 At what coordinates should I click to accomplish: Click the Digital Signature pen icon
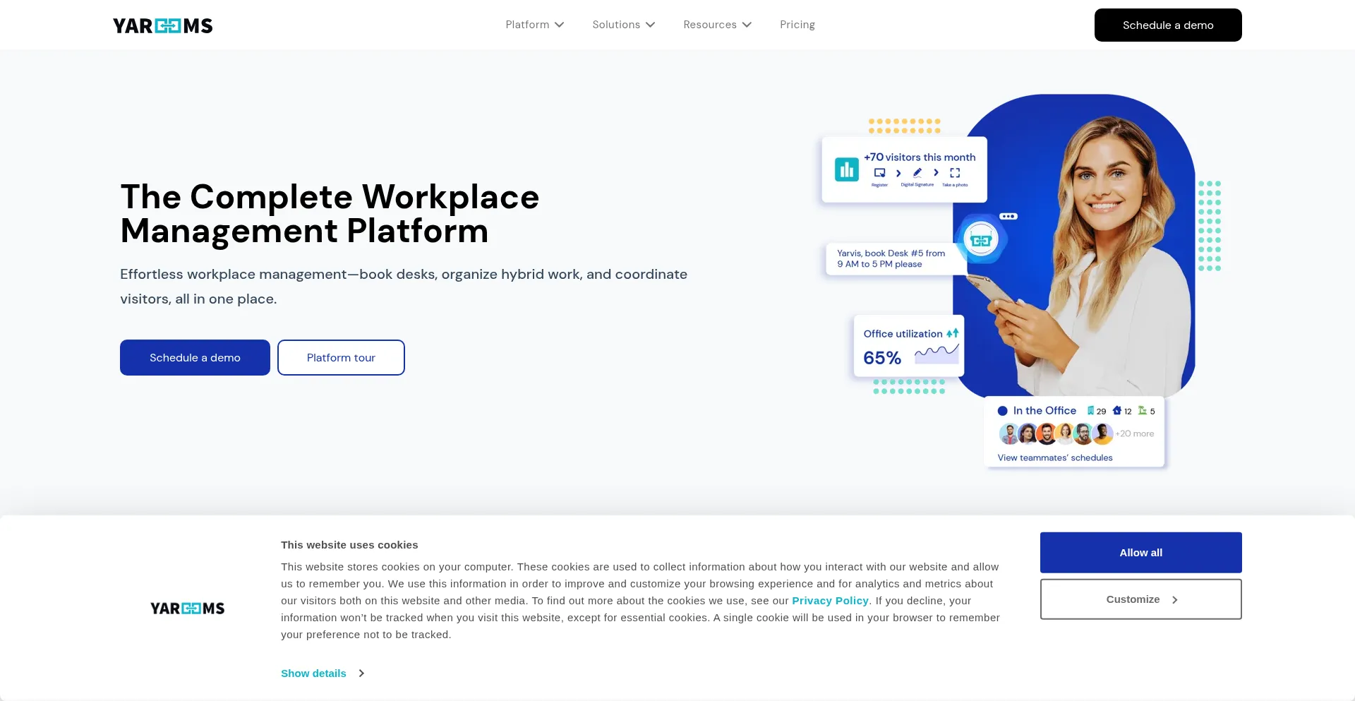tap(917, 172)
